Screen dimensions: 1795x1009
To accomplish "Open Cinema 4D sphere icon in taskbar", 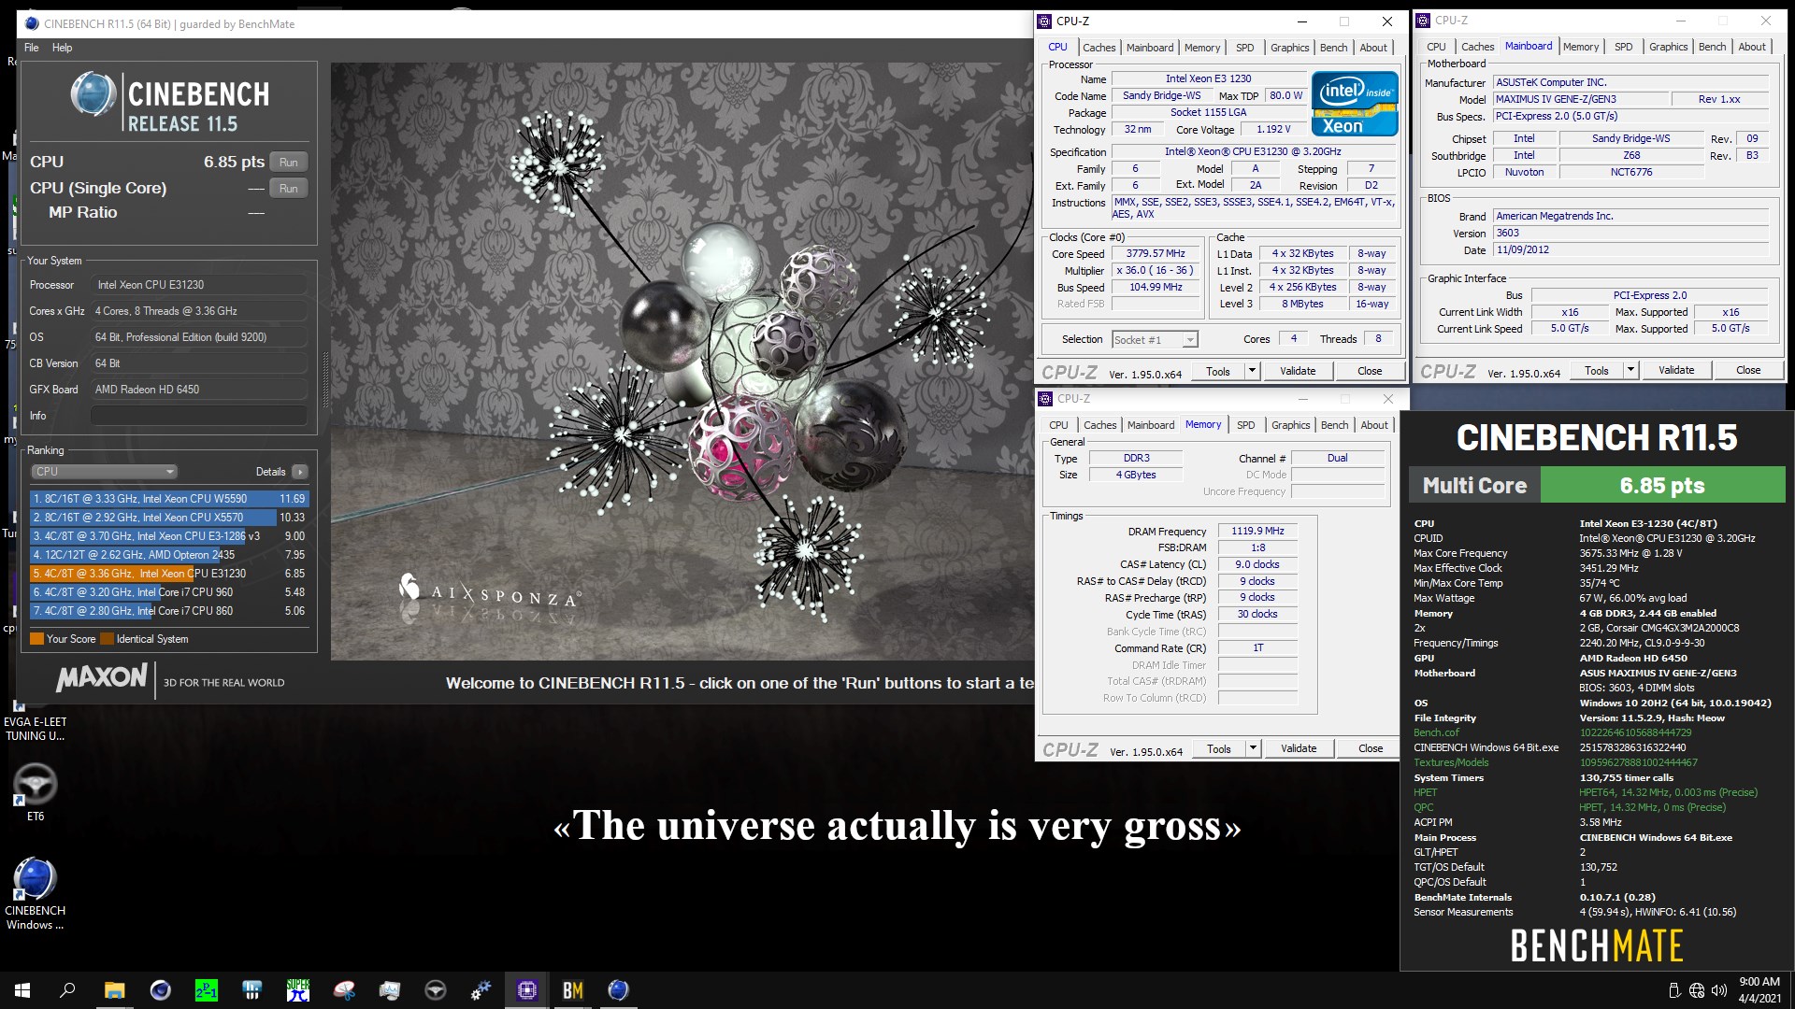I will pos(161,990).
